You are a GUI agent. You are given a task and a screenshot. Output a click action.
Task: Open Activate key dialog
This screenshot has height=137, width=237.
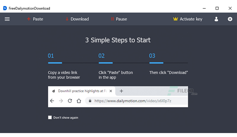pos(188,19)
